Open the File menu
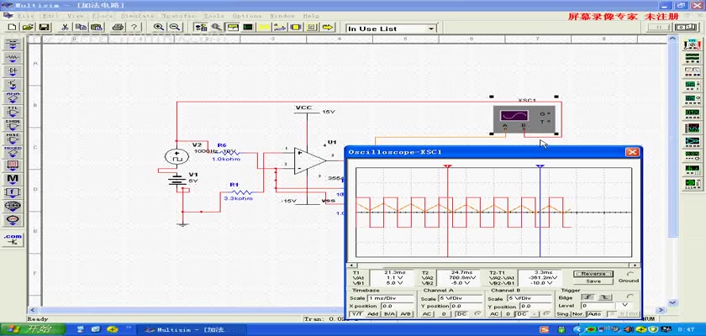This screenshot has width=706, height=336. pyautogui.click(x=26, y=16)
